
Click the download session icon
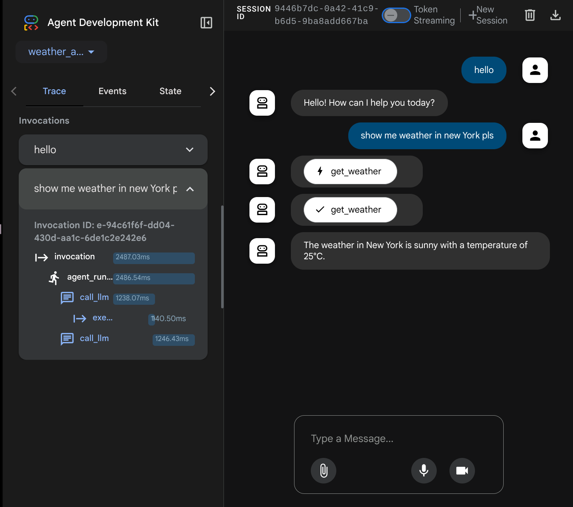click(555, 15)
